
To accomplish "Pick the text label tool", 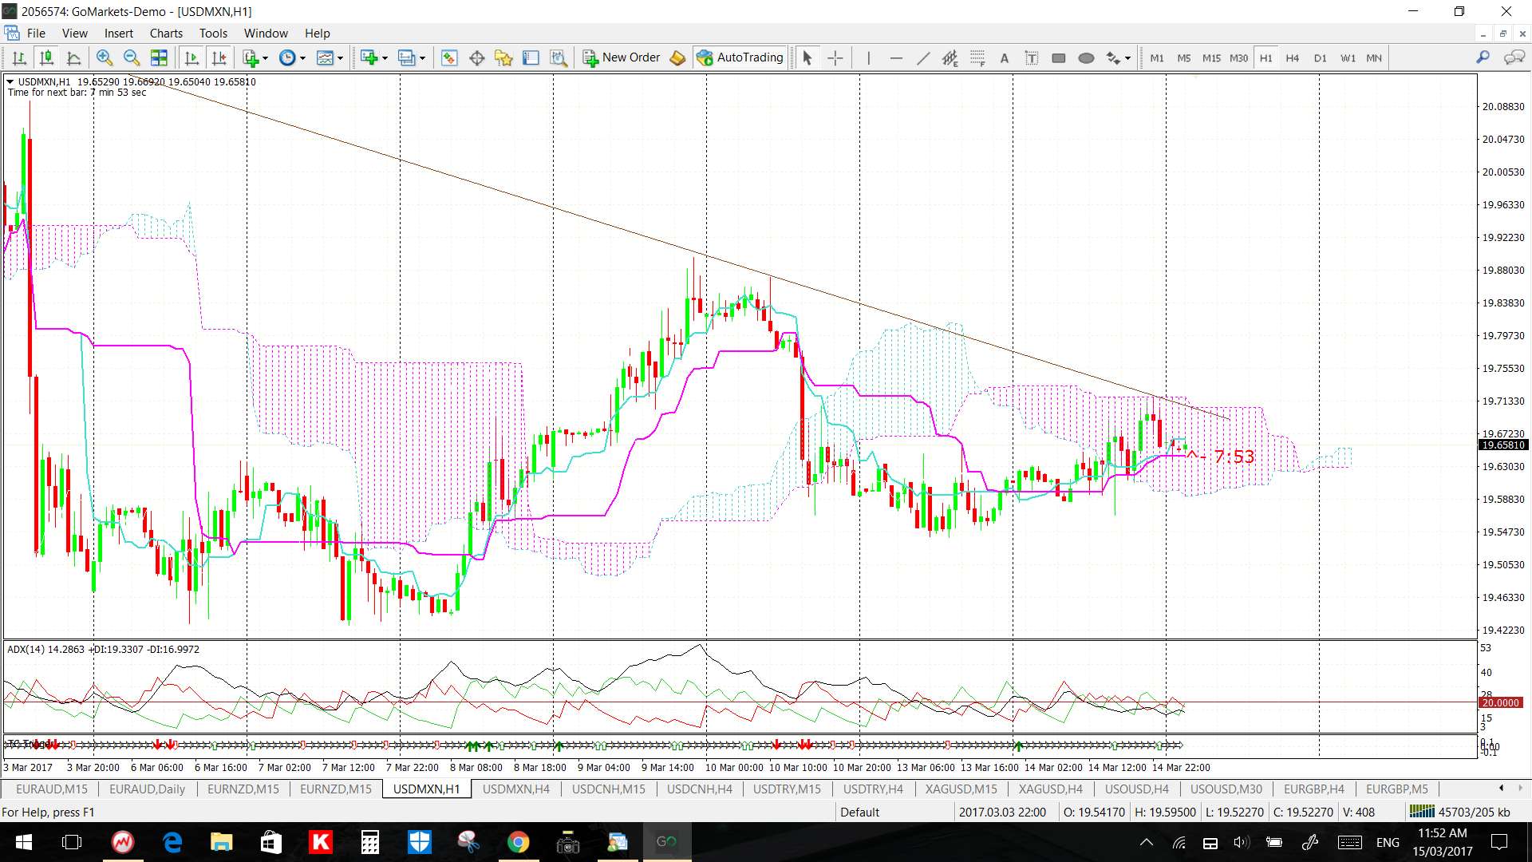I will [x=1032, y=57].
